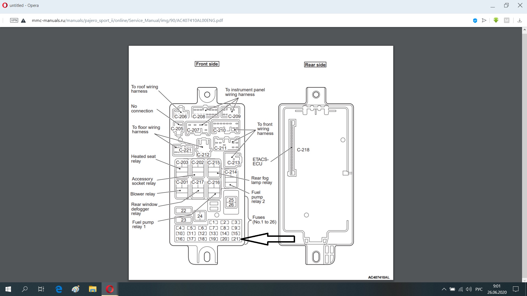Image resolution: width=527 pixels, height=296 pixels.
Task: Click the page scrollbar down arrow
Action: (525, 280)
